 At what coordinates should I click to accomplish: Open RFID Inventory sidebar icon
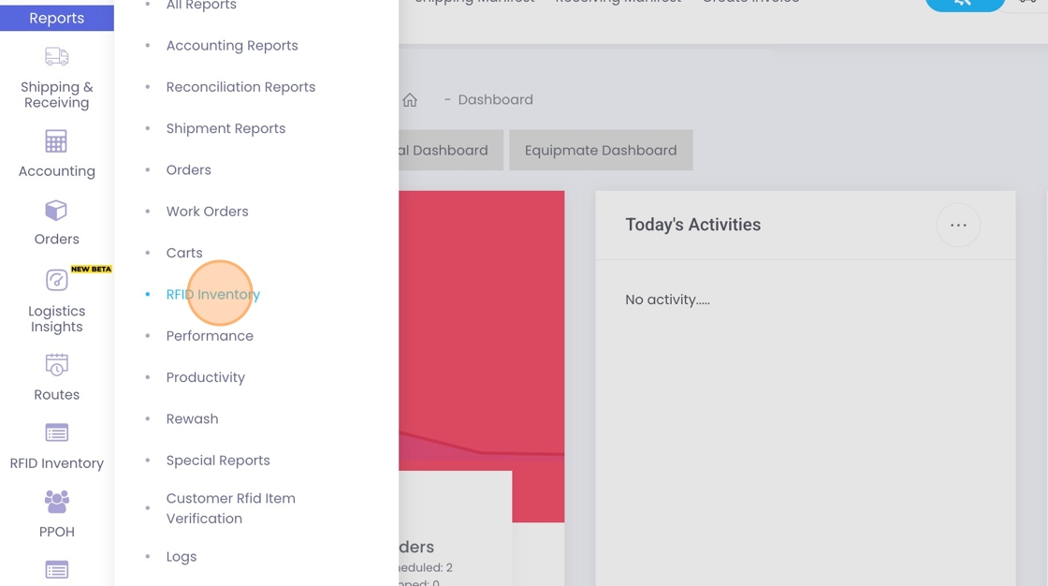pyautogui.click(x=56, y=432)
